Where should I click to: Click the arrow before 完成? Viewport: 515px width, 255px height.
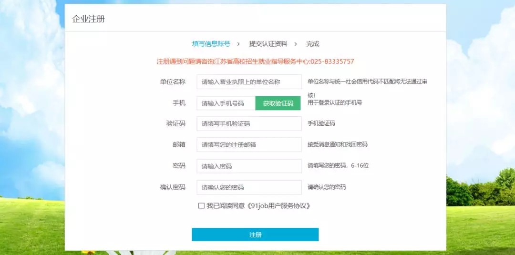[296, 44]
